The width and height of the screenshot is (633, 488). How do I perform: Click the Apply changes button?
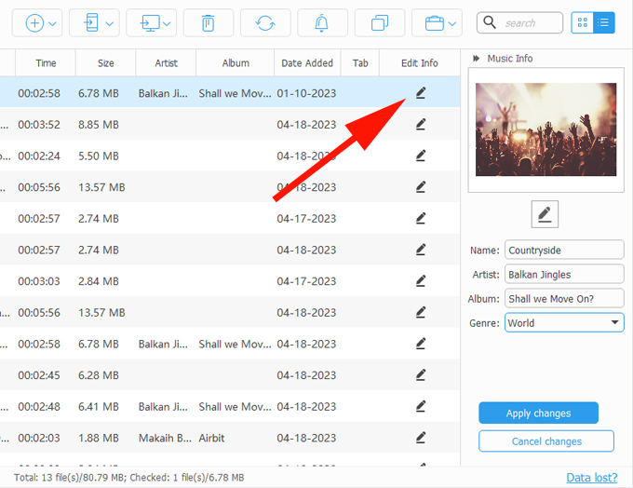(538, 413)
